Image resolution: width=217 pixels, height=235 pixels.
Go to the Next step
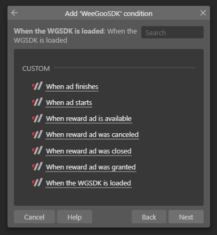pos(186,217)
